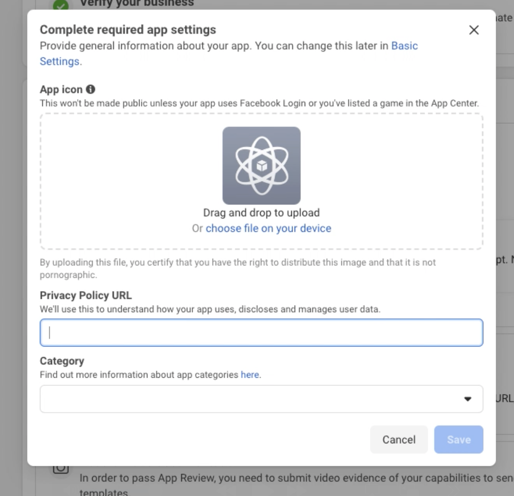The image size is (514, 496).
Task: Cancel the app settings changes
Action: [399, 439]
